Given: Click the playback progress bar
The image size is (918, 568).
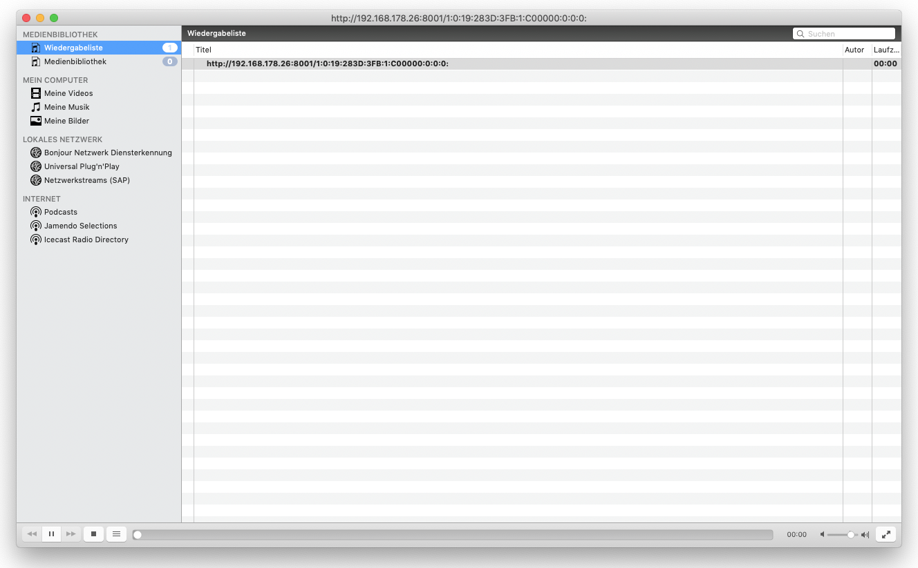Looking at the screenshot, I should pos(454,535).
